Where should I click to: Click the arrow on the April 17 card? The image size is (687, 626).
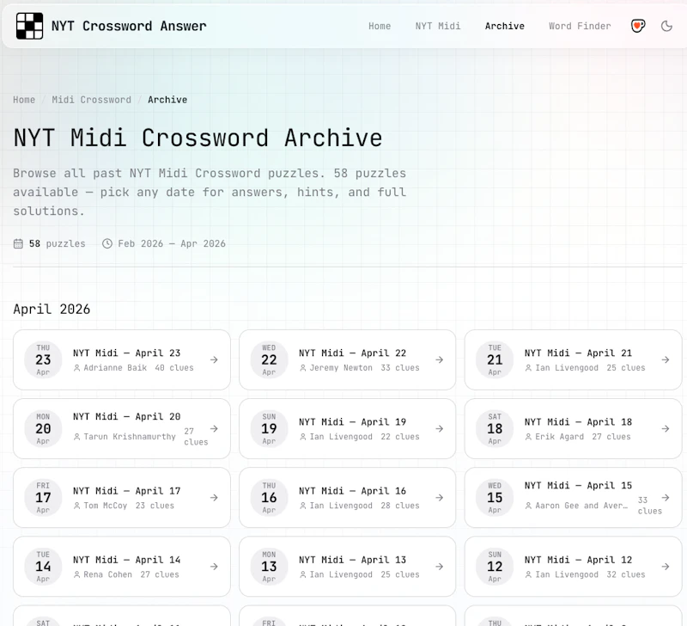click(214, 498)
